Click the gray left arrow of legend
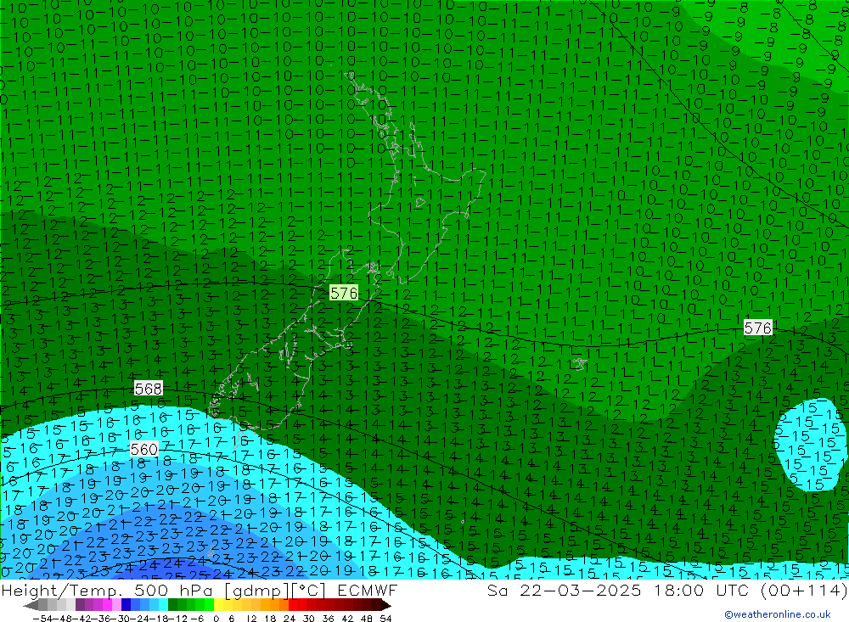This screenshot has height=622, width=849. pyautogui.click(x=31, y=605)
